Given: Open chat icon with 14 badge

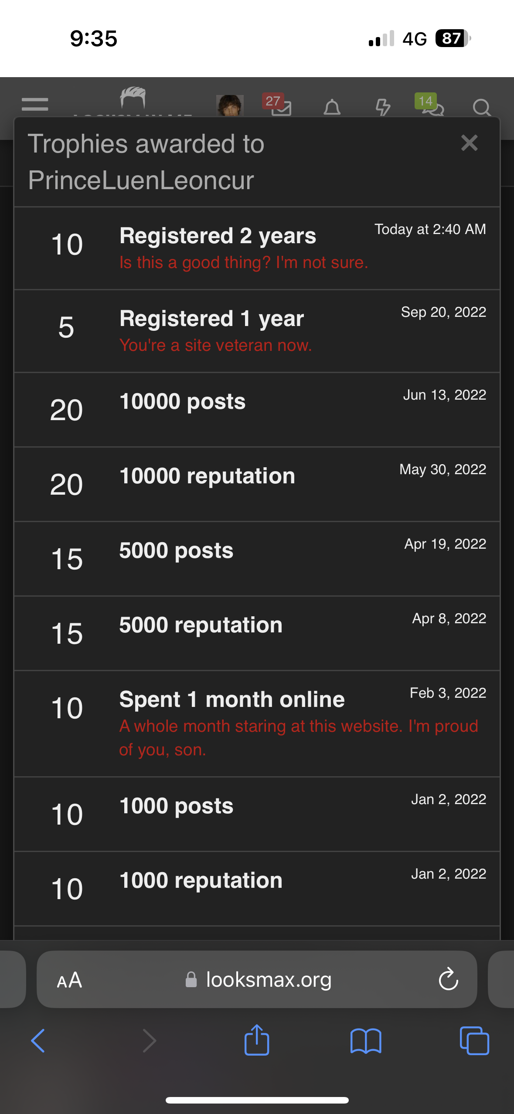Looking at the screenshot, I should (429, 105).
